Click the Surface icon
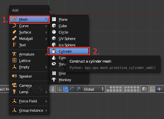The height and width of the screenshot is (119, 164). pos(14,32)
